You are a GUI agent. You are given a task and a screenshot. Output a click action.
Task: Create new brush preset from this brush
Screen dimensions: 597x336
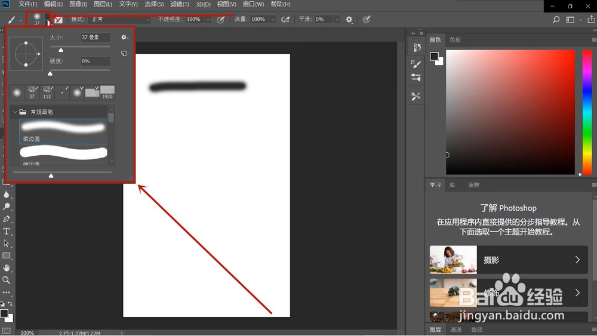(124, 53)
